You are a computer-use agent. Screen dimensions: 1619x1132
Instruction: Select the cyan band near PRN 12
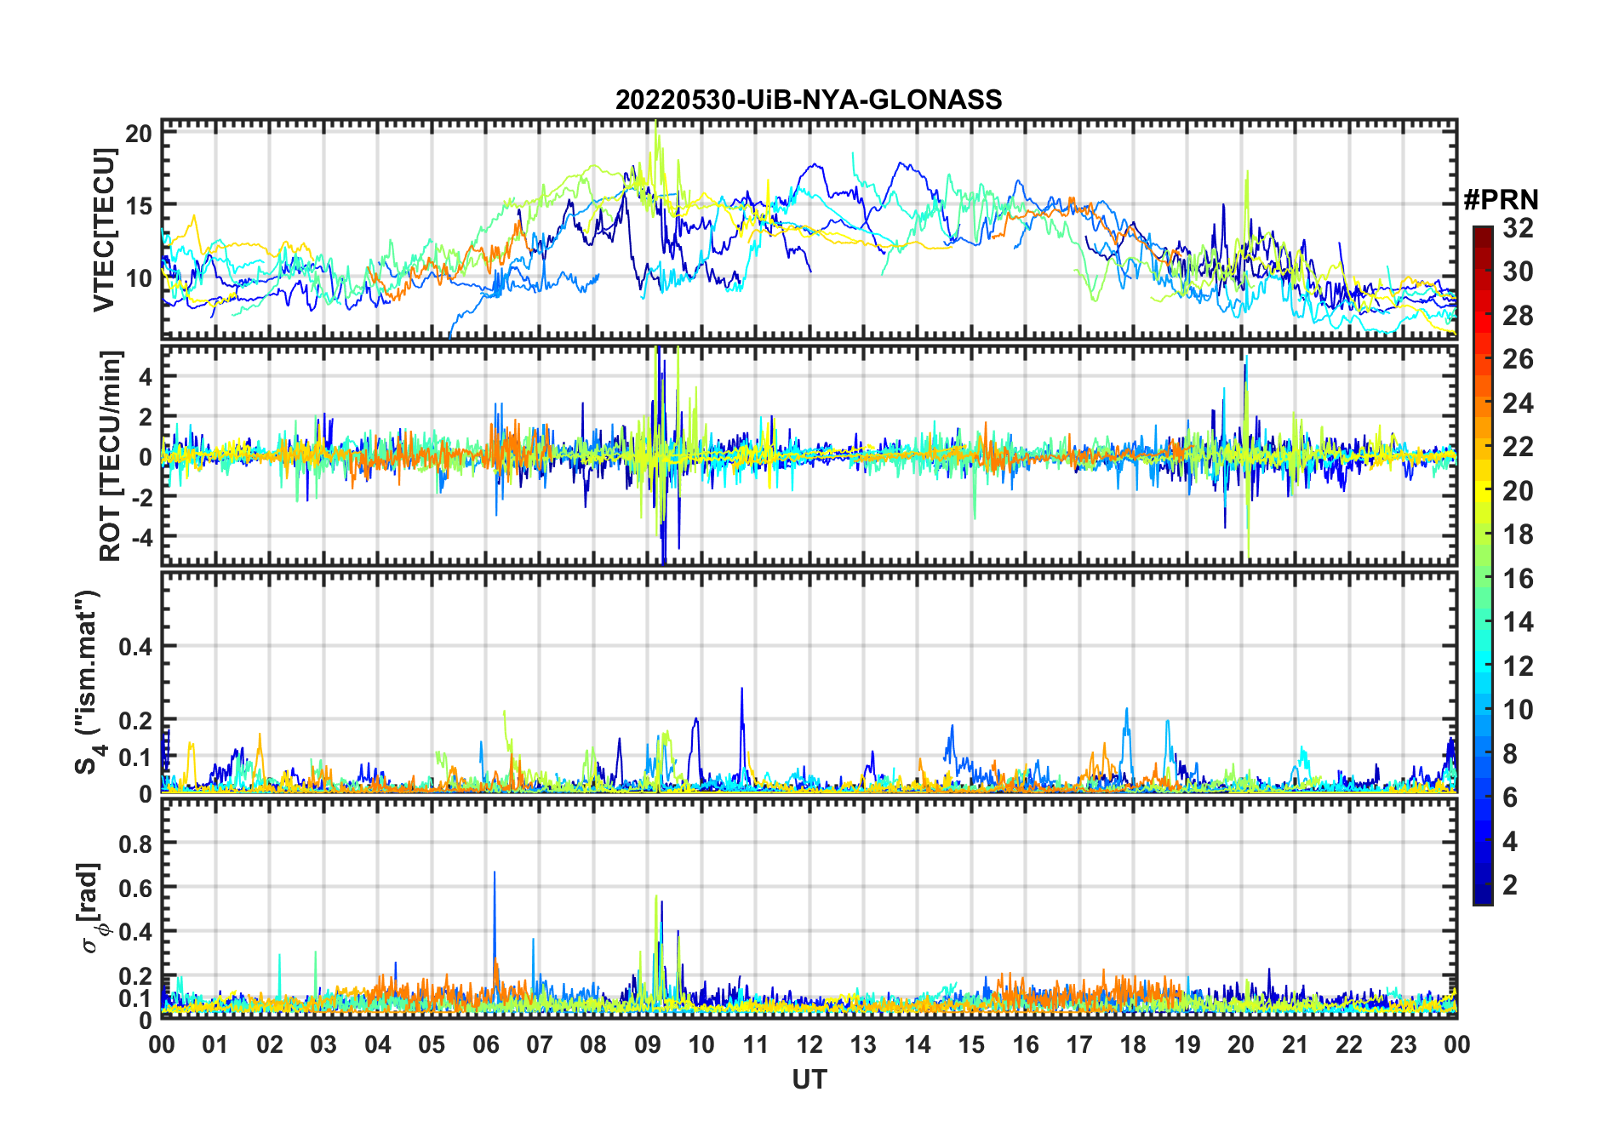coord(1483,666)
